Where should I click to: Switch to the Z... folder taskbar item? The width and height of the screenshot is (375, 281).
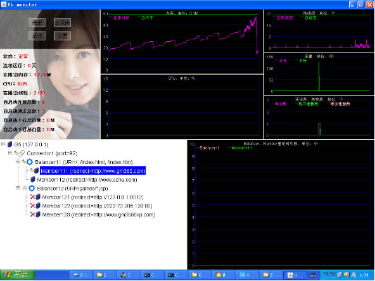271,275
